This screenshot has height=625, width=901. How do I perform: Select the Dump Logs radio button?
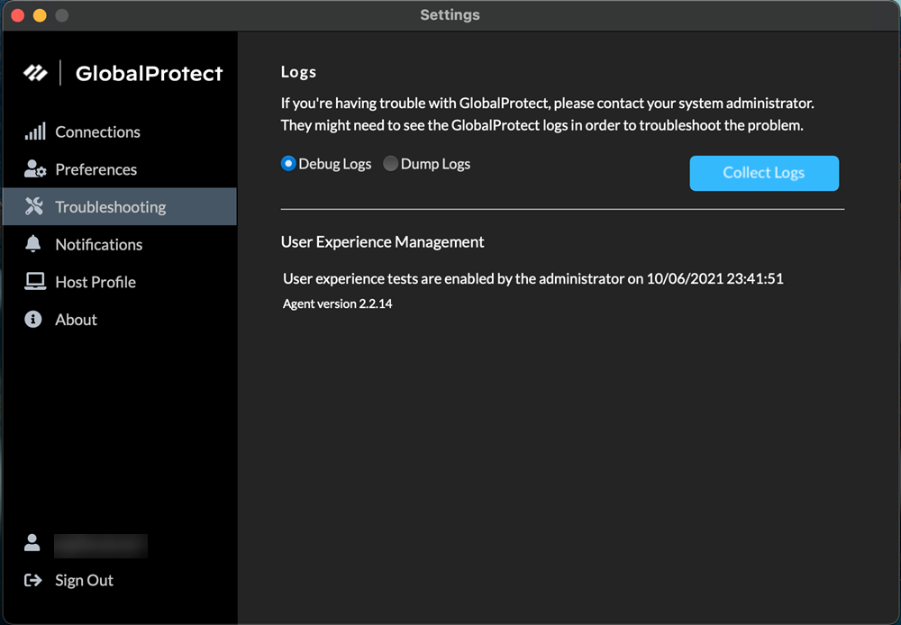click(390, 164)
